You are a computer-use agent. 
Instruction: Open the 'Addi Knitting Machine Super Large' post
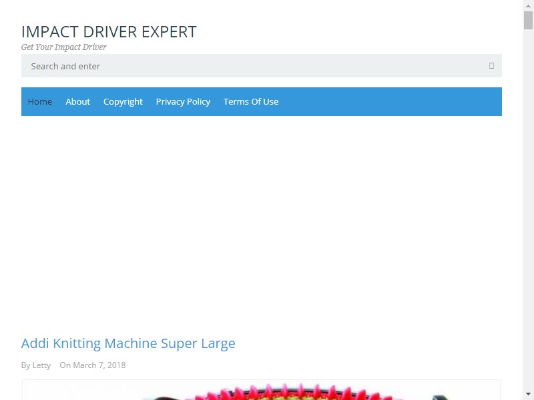tap(128, 343)
